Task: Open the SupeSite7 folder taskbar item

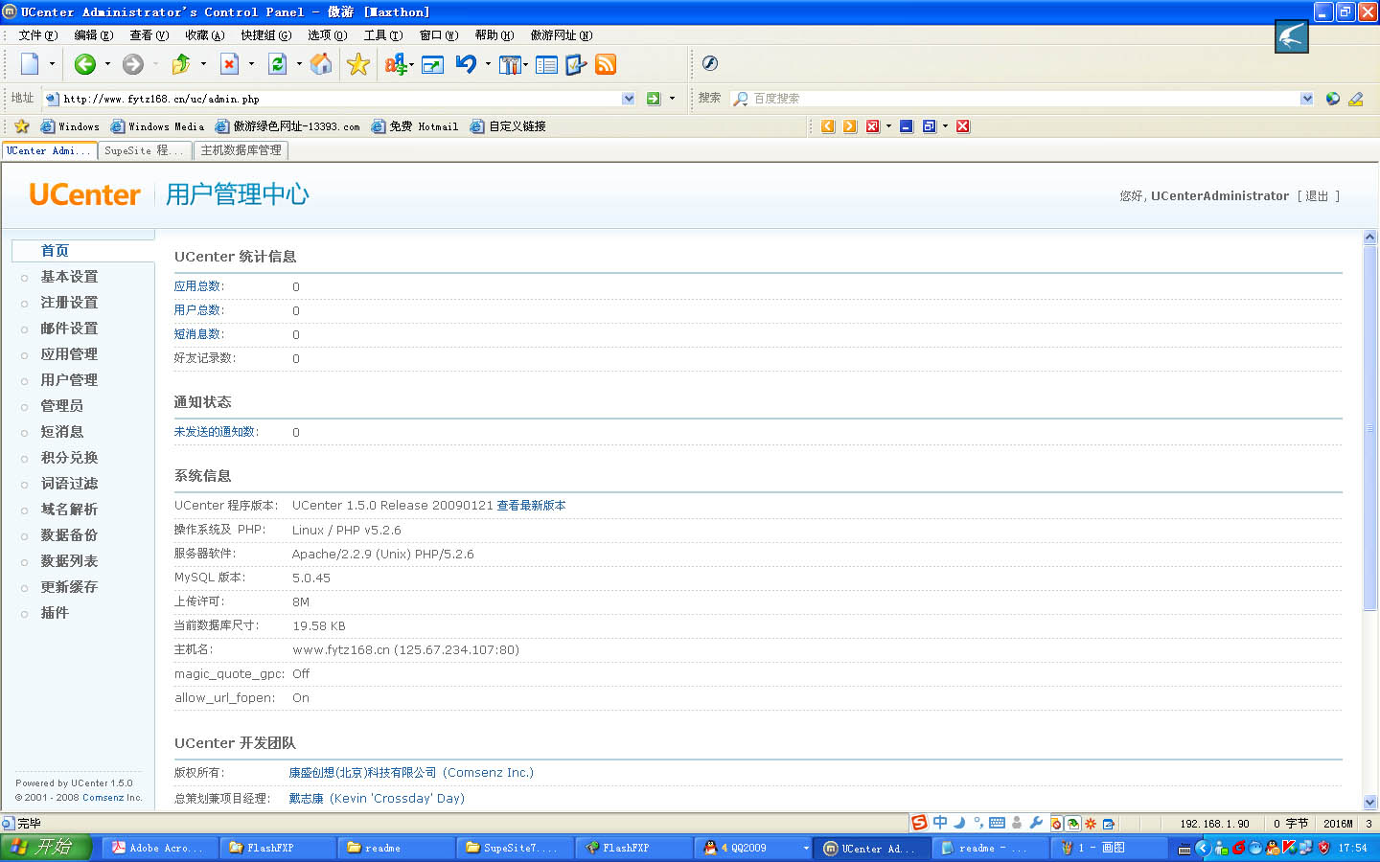Action: 514,848
